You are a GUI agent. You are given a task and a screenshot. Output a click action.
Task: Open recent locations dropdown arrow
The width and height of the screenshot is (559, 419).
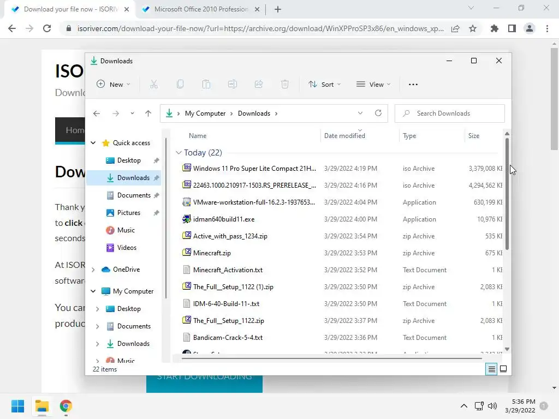coord(132,113)
